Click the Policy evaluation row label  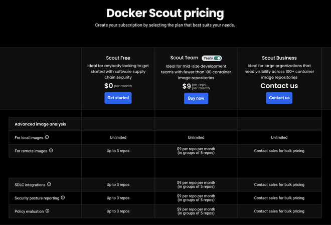coord(30,211)
